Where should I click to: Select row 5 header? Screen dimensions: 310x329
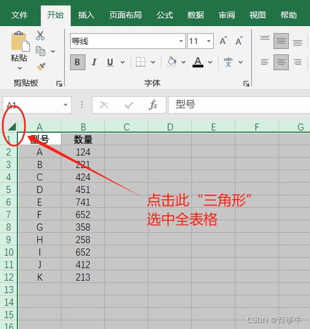click(x=9, y=189)
